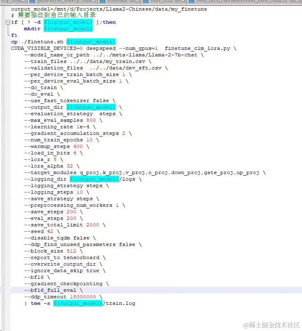Viewport: 302px width, 331px height.
Task: Click '--per_device_train_batch_size' argument
Action: click(x=72, y=74)
